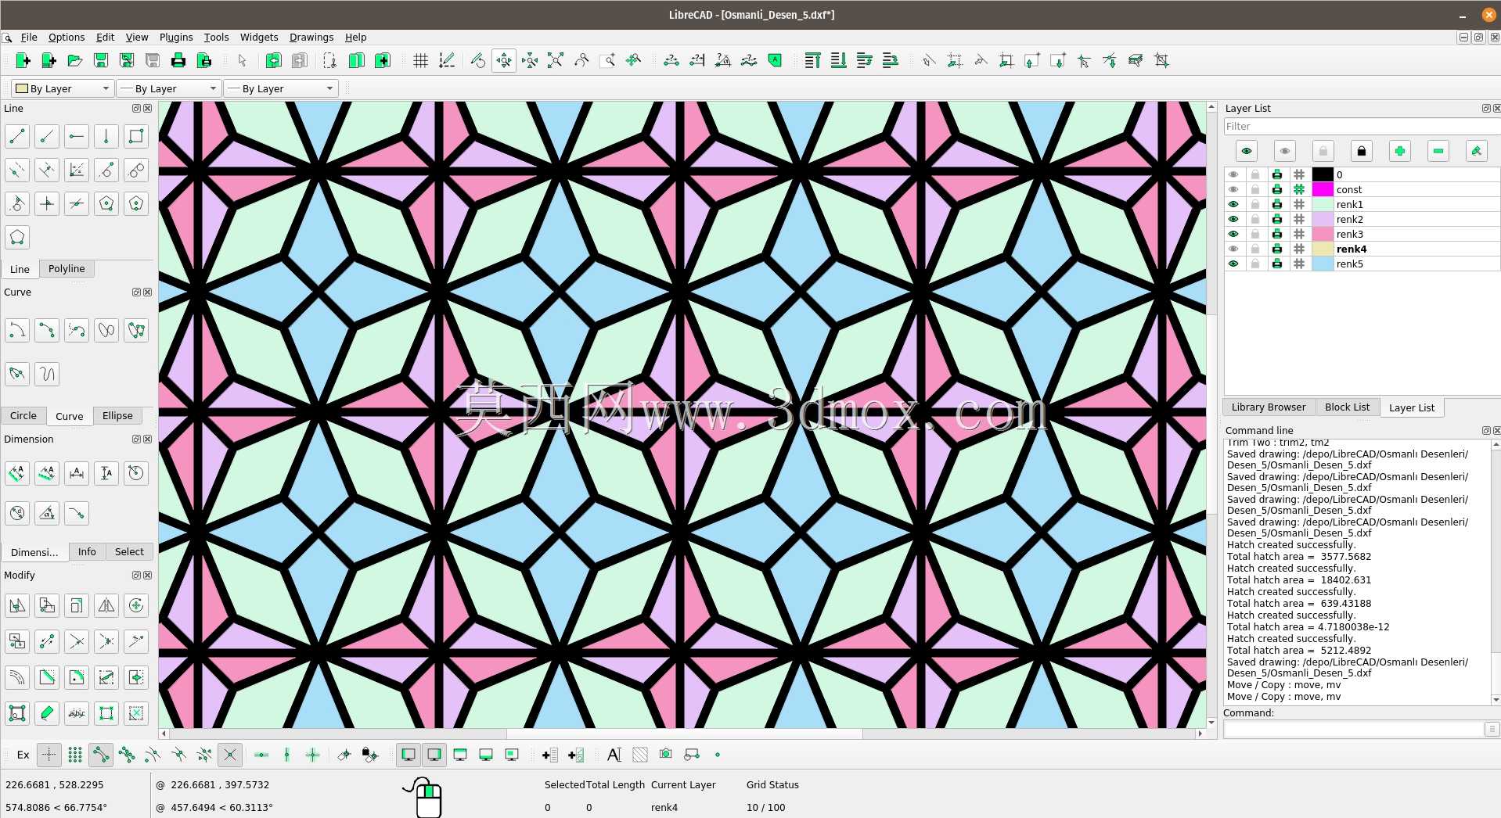Toggle Snap on grid
This screenshot has width=1501, height=818.
click(75, 755)
